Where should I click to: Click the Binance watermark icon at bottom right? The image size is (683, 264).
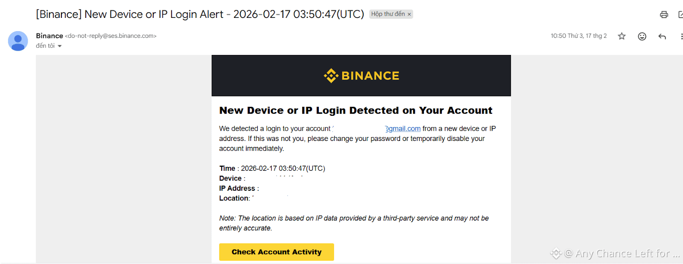pos(556,253)
